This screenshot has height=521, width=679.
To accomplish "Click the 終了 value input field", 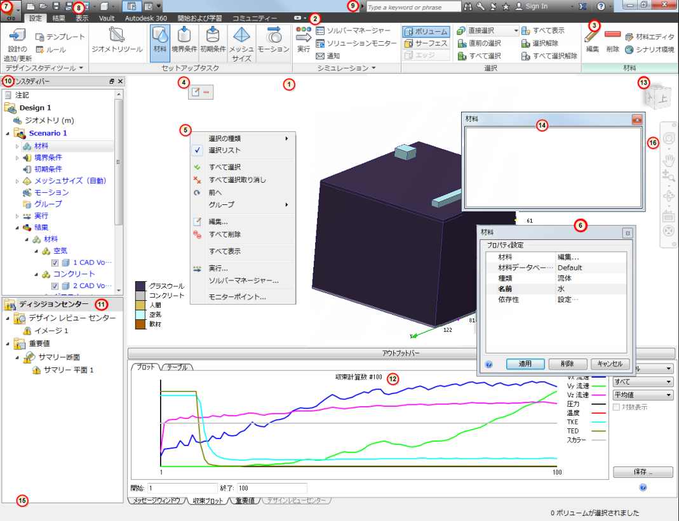I will (272, 488).
